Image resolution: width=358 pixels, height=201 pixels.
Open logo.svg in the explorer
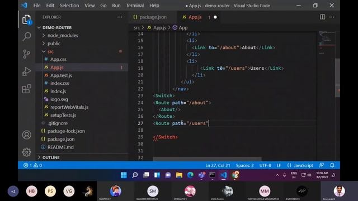[x=59, y=99]
